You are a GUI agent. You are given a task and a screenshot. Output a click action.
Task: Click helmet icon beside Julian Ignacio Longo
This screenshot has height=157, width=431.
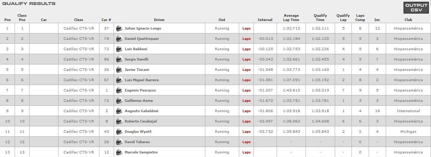tap(119, 28)
